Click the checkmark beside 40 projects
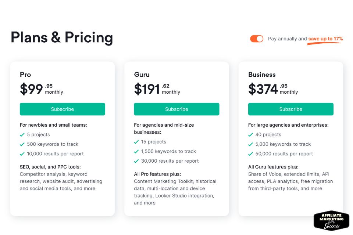353x235 pixels. pos(250,135)
